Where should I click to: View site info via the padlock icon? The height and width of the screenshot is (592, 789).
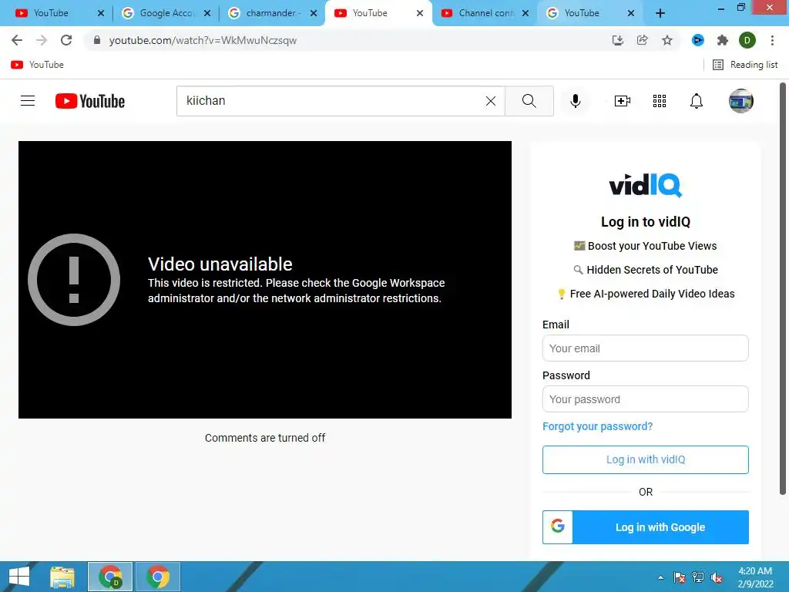point(97,40)
